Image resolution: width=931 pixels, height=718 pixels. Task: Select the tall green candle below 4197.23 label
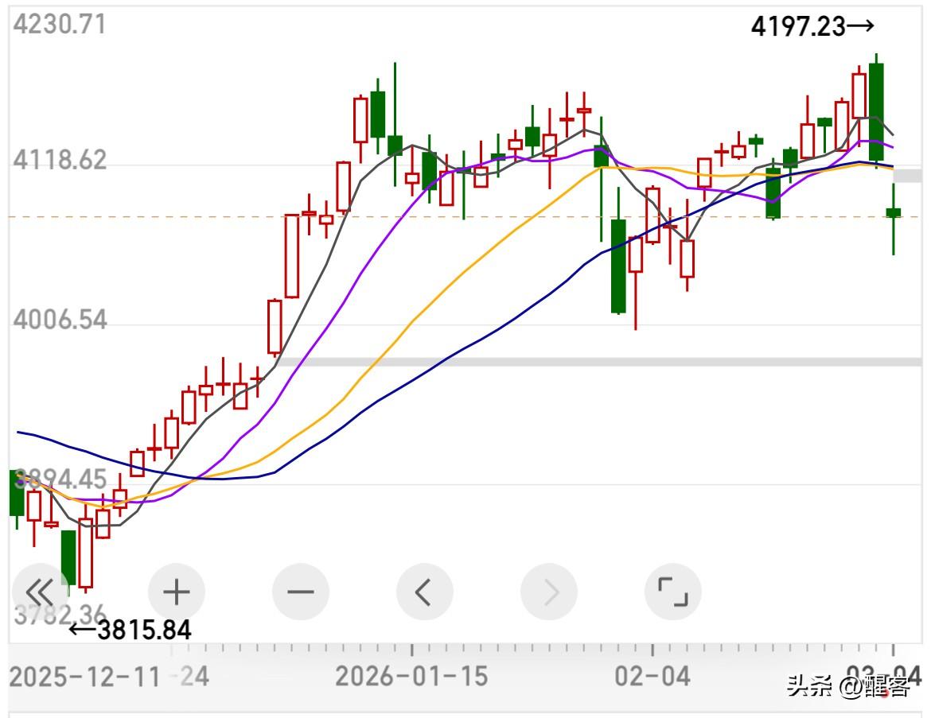(876, 111)
